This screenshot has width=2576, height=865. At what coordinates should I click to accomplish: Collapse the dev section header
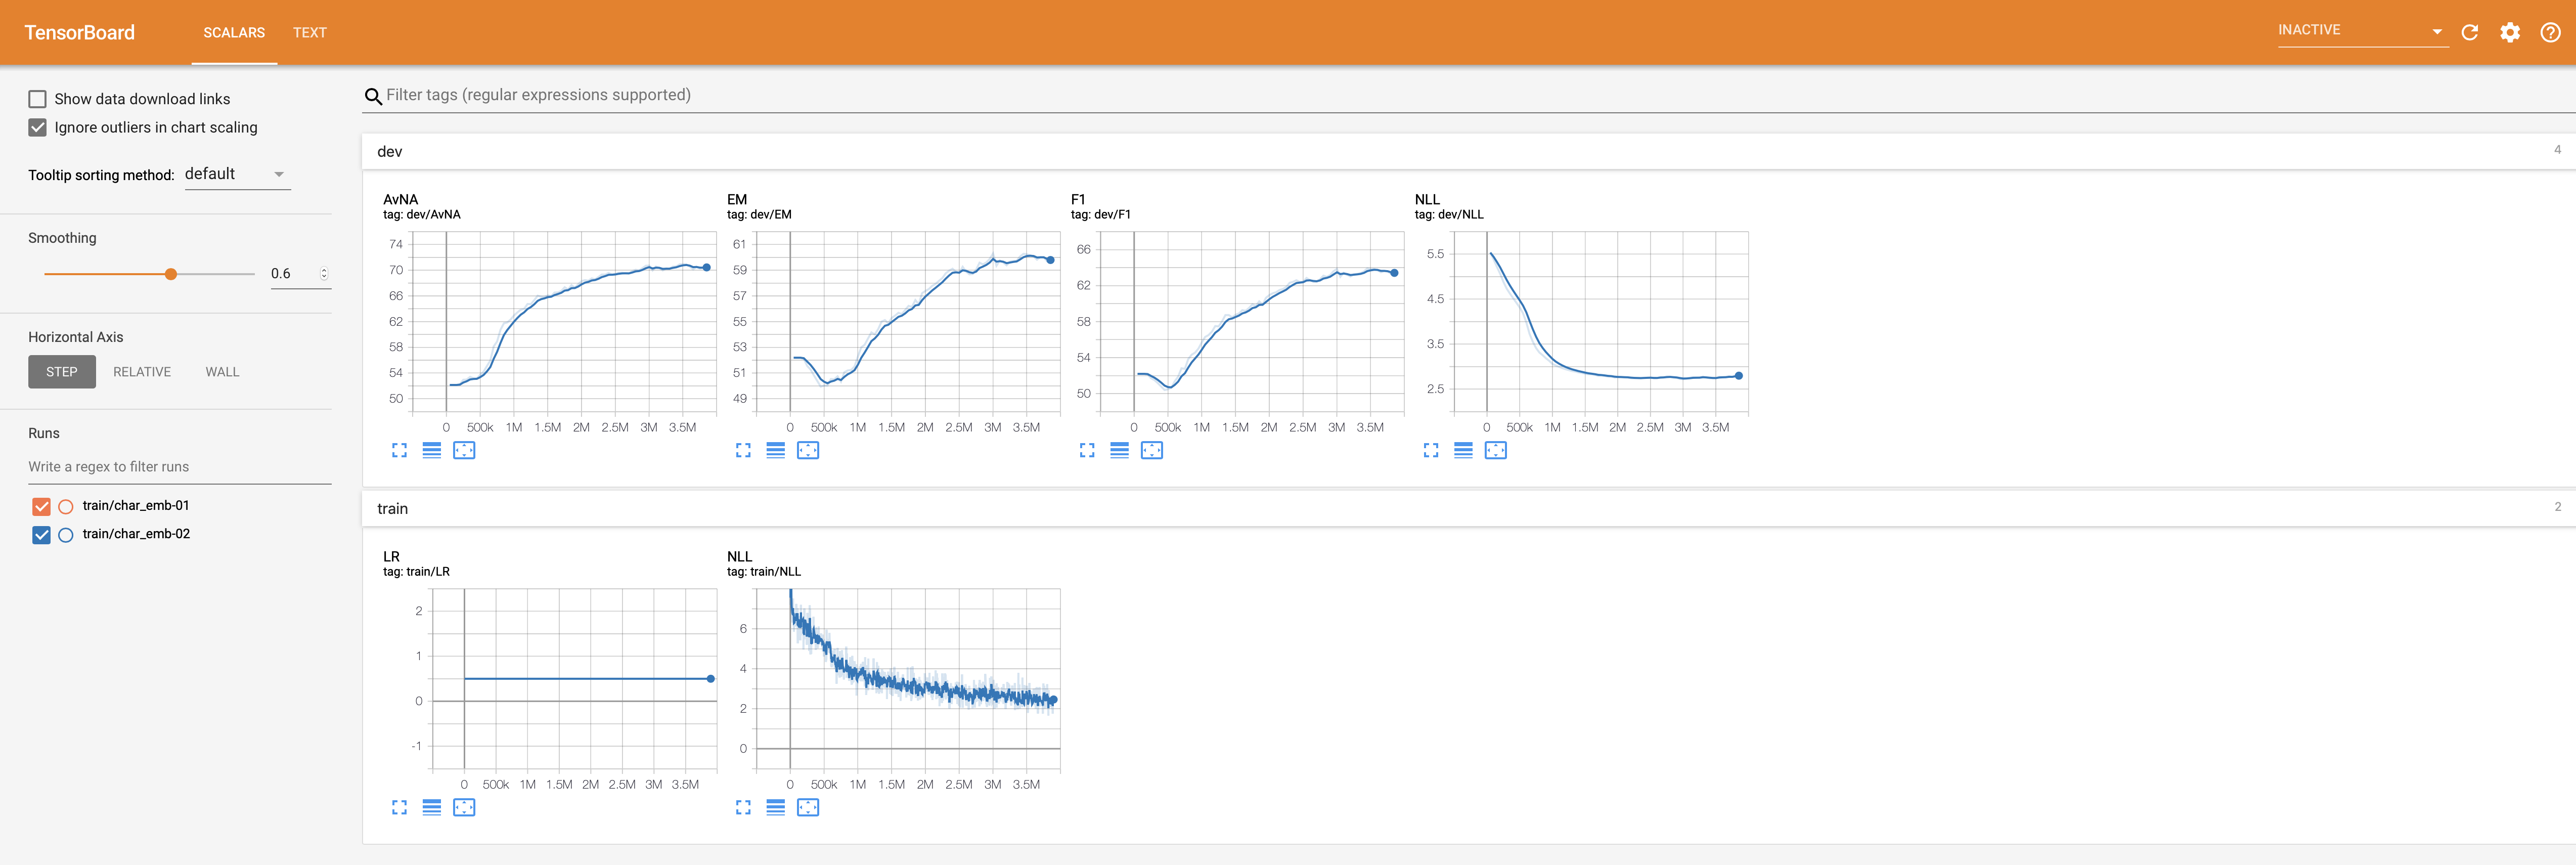tap(390, 152)
